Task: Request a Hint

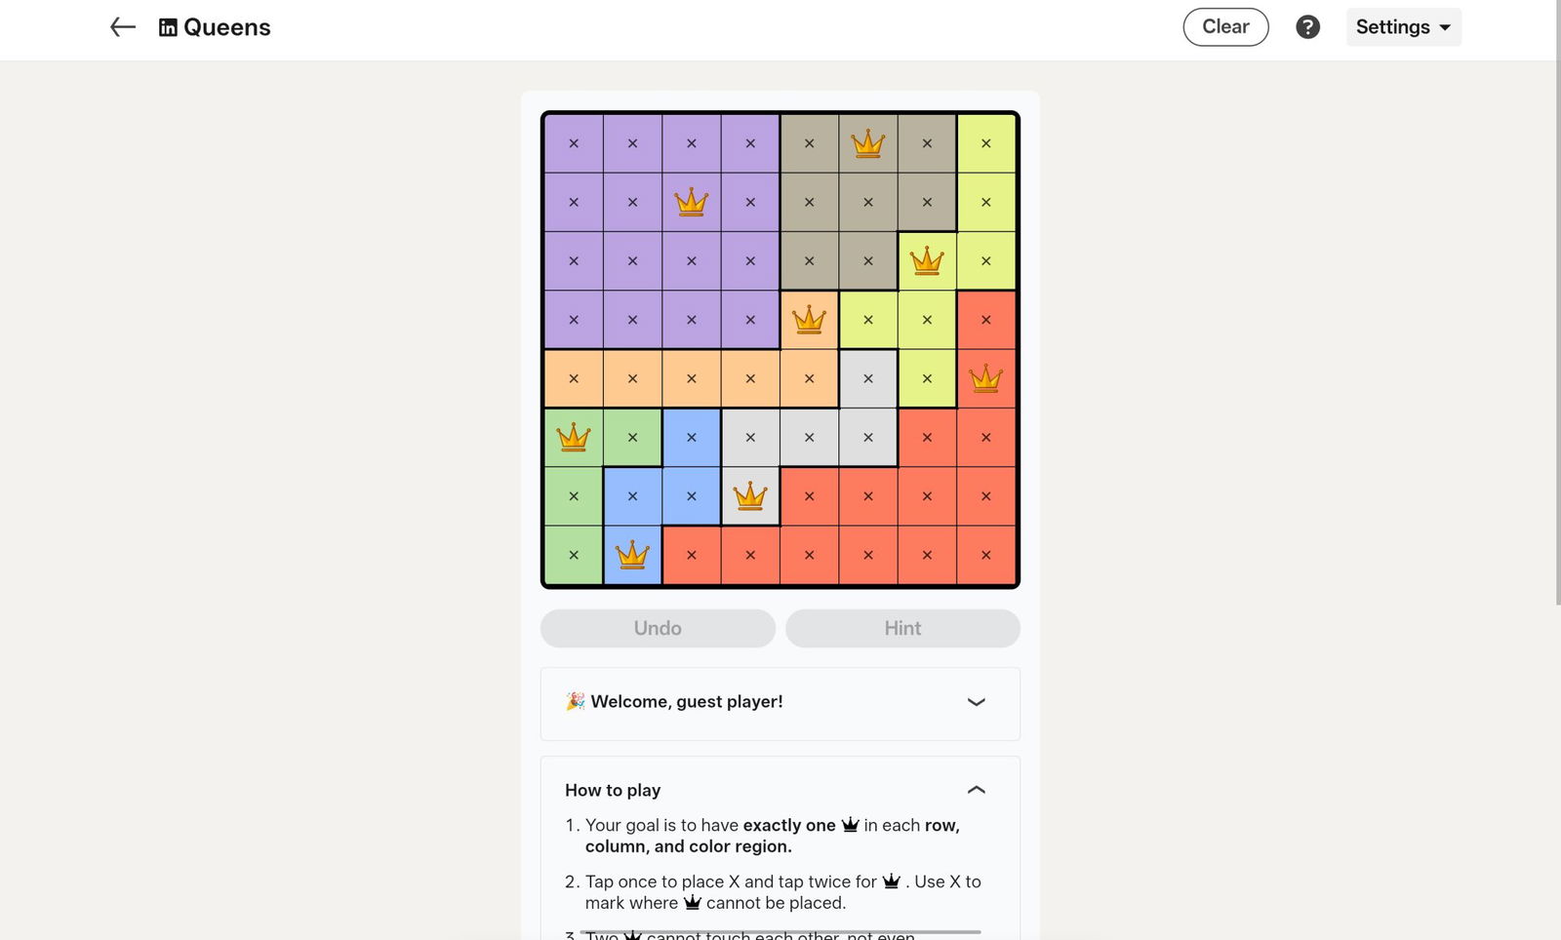Action: coord(902,629)
